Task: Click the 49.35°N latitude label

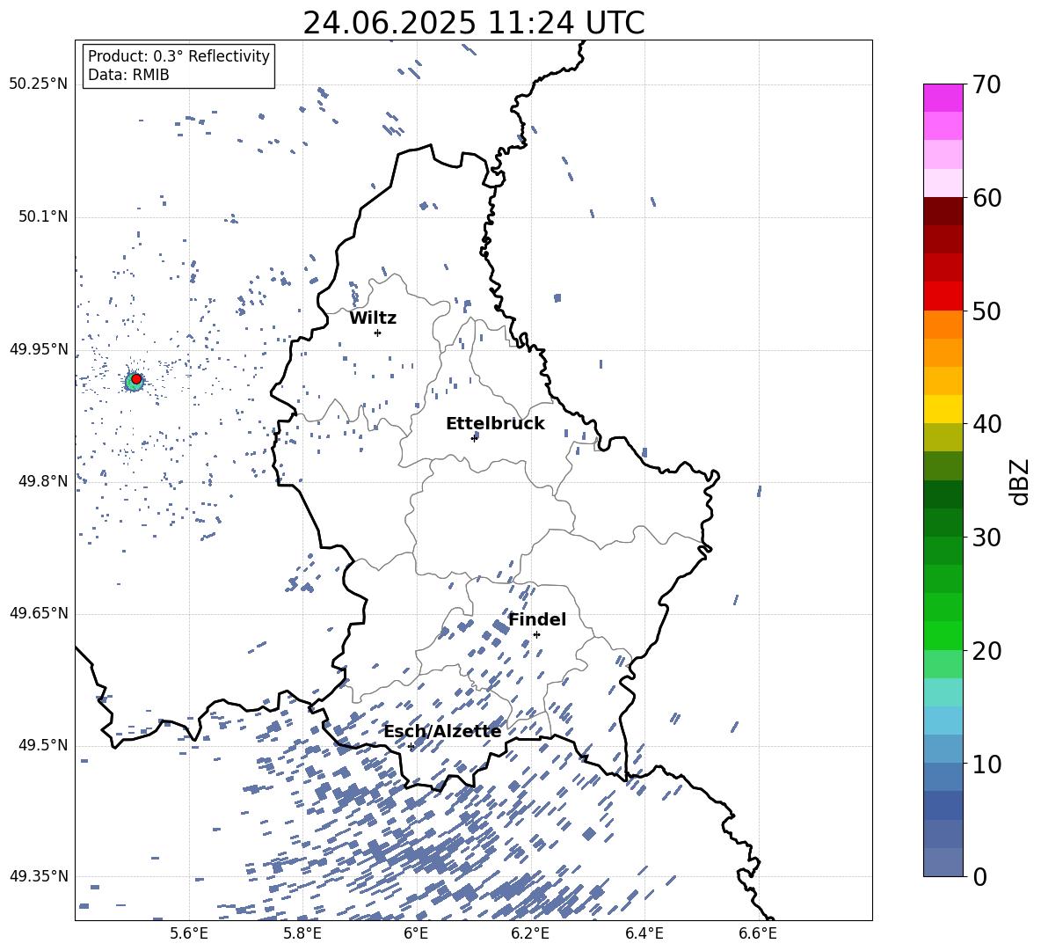Action: point(39,876)
